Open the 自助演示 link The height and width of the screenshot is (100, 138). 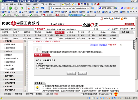[103, 45]
